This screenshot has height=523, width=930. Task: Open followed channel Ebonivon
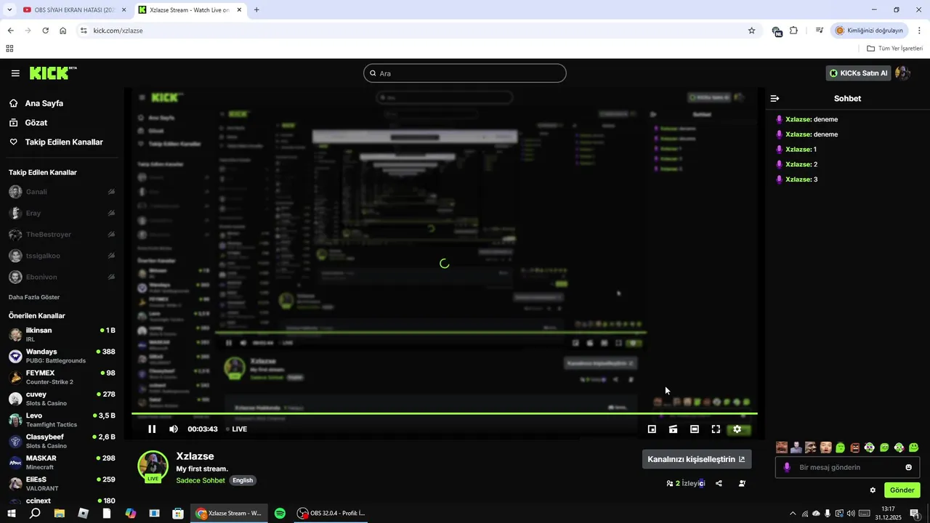pyautogui.click(x=62, y=277)
